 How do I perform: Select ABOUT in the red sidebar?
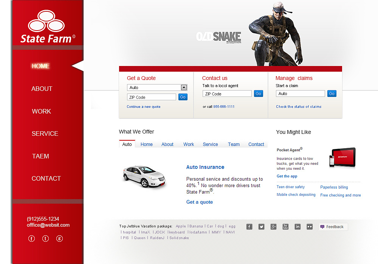click(42, 89)
